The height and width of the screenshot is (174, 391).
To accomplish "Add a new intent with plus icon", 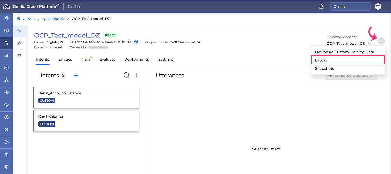I will pyautogui.click(x=76, y=76).
